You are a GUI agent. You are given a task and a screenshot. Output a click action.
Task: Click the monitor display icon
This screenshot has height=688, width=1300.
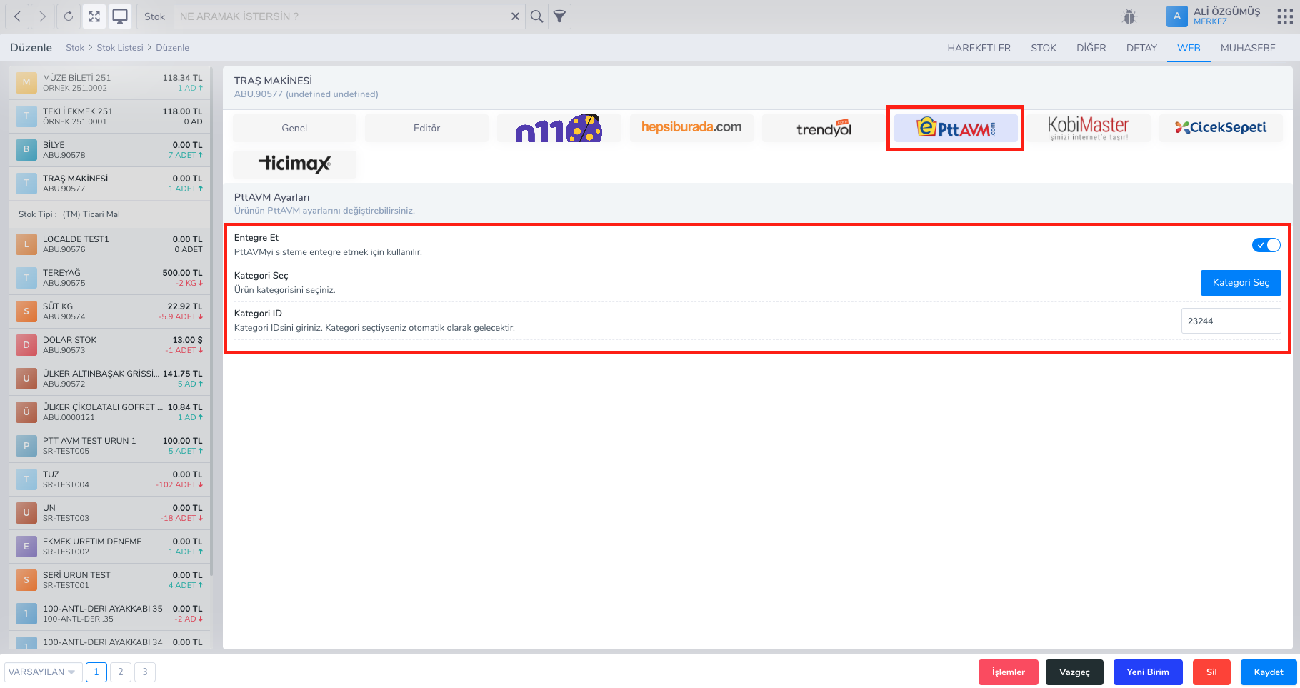point(121,16)
